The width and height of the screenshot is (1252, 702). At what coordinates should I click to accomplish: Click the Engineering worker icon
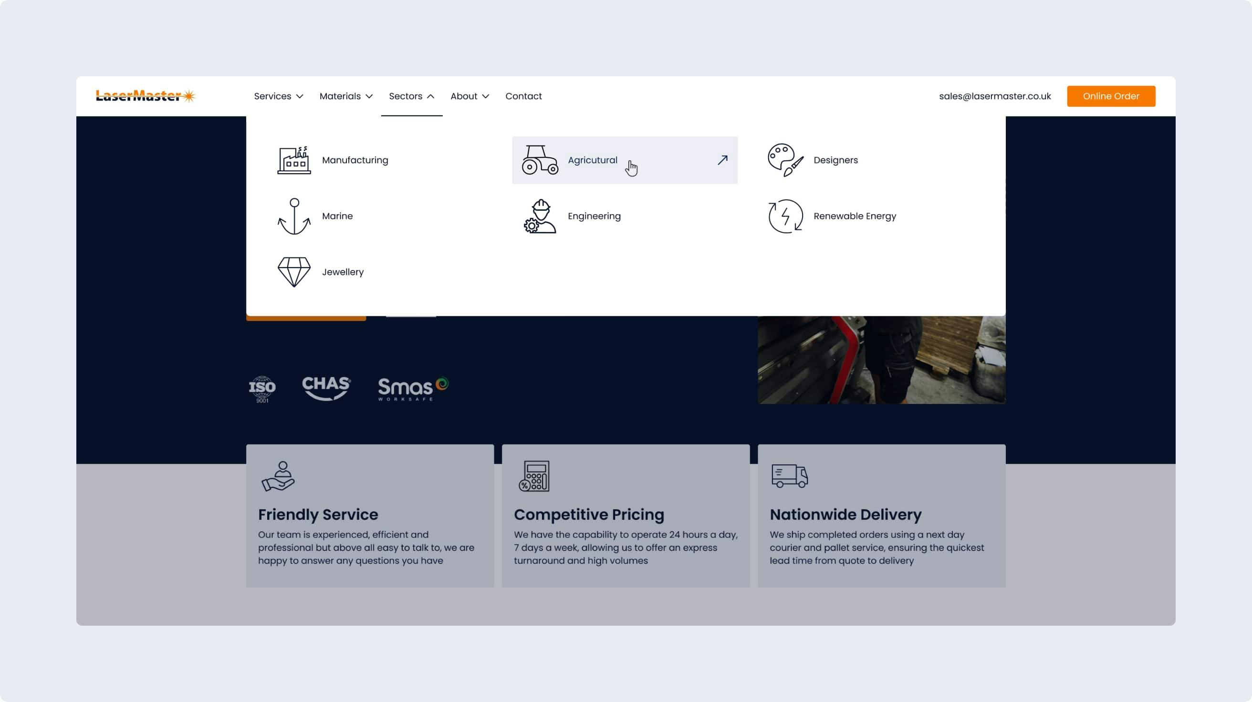coord(540,216)
